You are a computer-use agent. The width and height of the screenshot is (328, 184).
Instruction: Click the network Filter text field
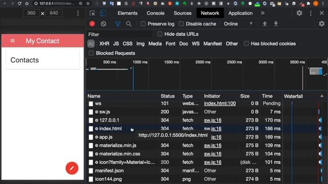pos(120,34)
